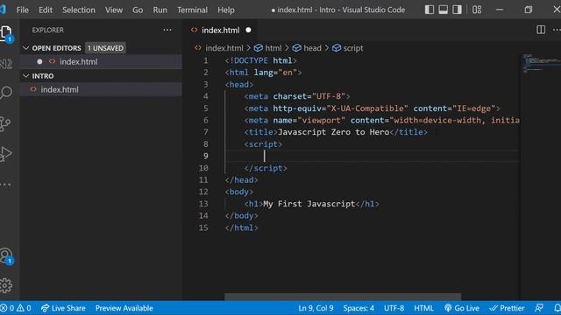Click the minimap code overview
Image resolution: width=561 pixels, height=315 pixels.
(541, 63)
